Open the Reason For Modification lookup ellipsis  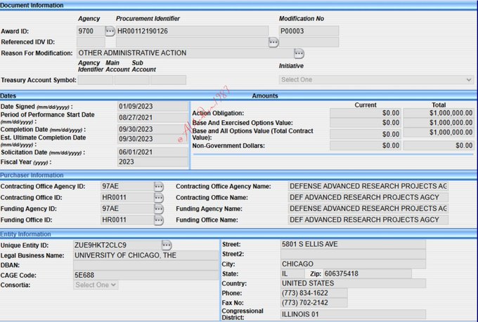click(299, 53)
